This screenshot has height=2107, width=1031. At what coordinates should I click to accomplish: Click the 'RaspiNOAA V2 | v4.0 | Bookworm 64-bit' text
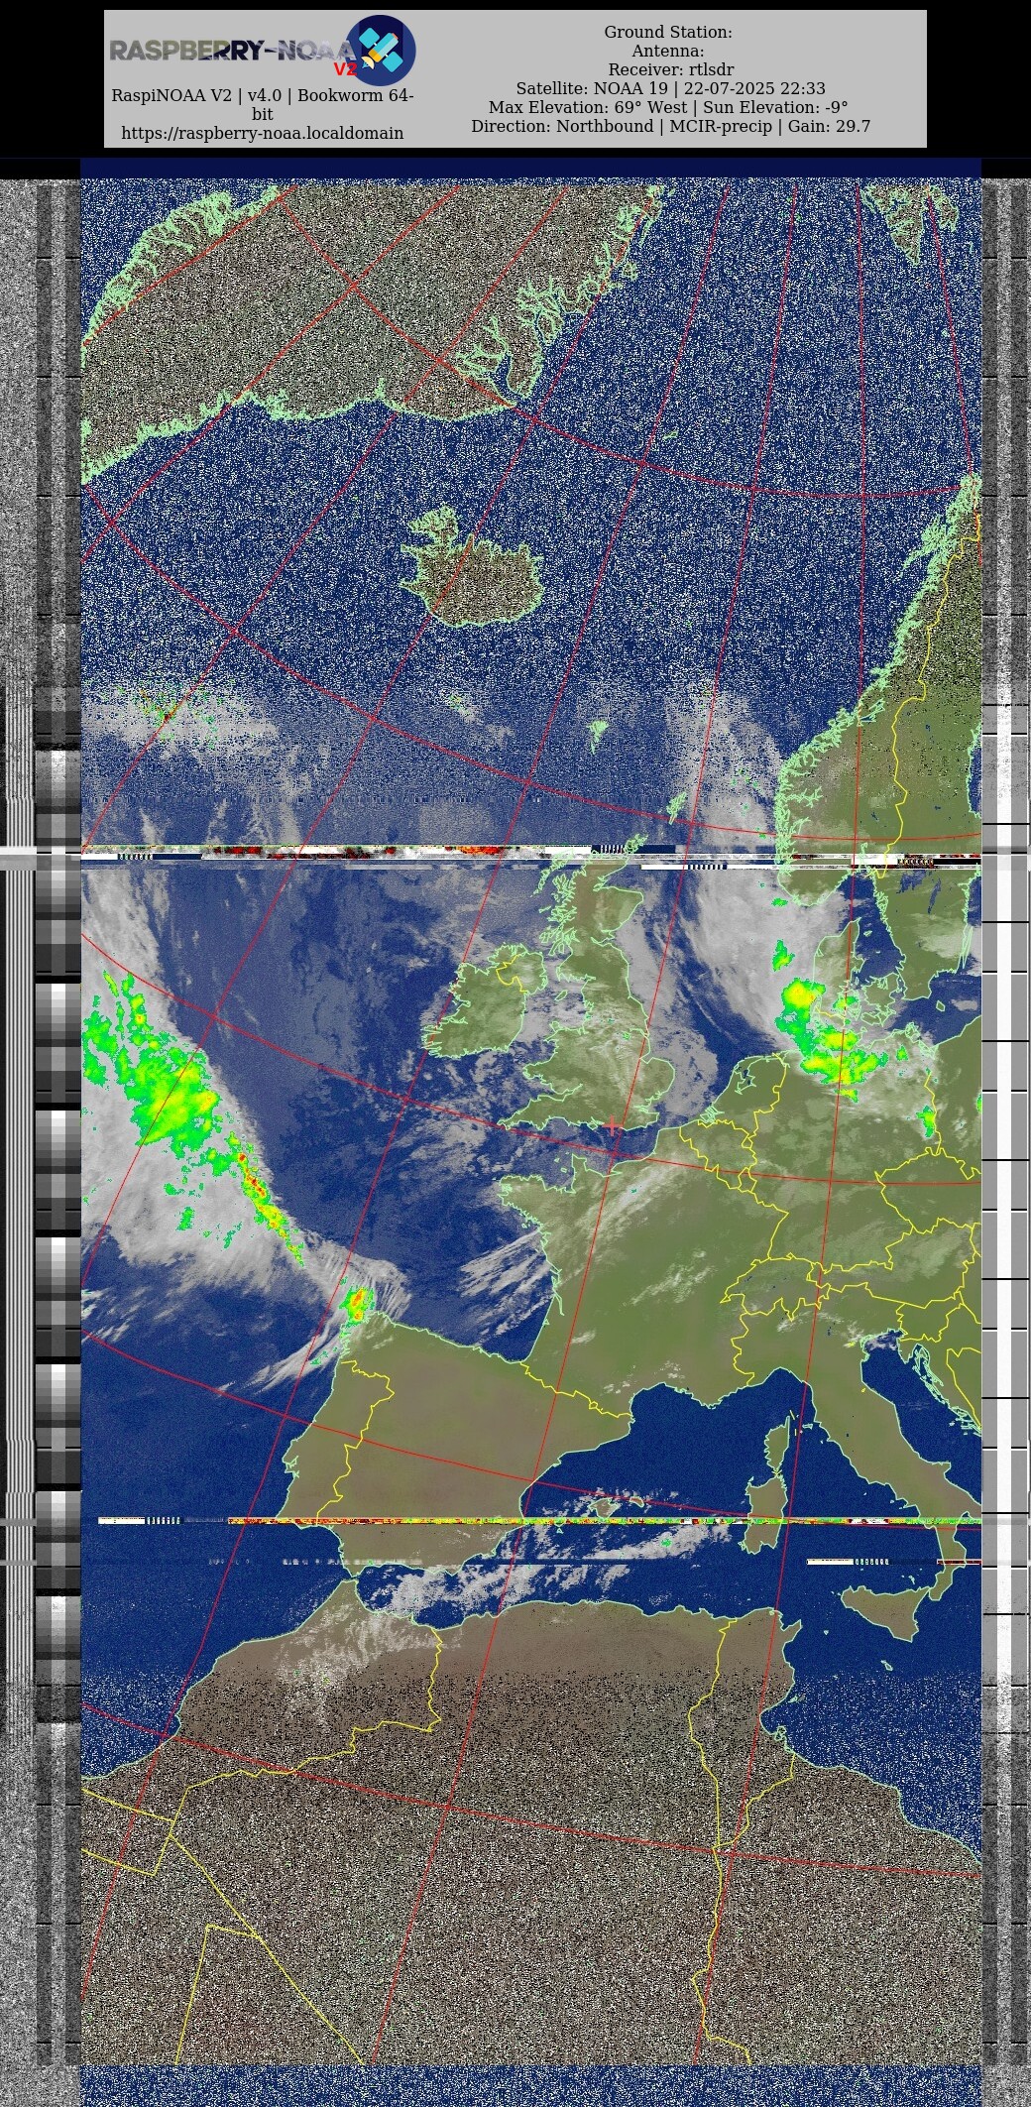pos(262,105)
